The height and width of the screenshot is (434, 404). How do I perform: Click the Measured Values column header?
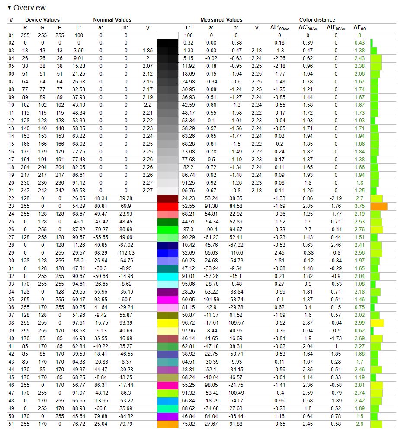[x=221, y=20]
